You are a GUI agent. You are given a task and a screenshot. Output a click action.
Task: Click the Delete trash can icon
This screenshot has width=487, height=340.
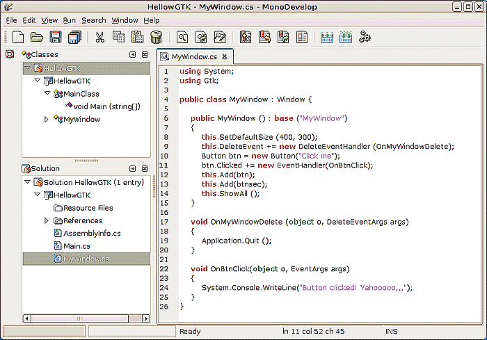pos(157,38)
